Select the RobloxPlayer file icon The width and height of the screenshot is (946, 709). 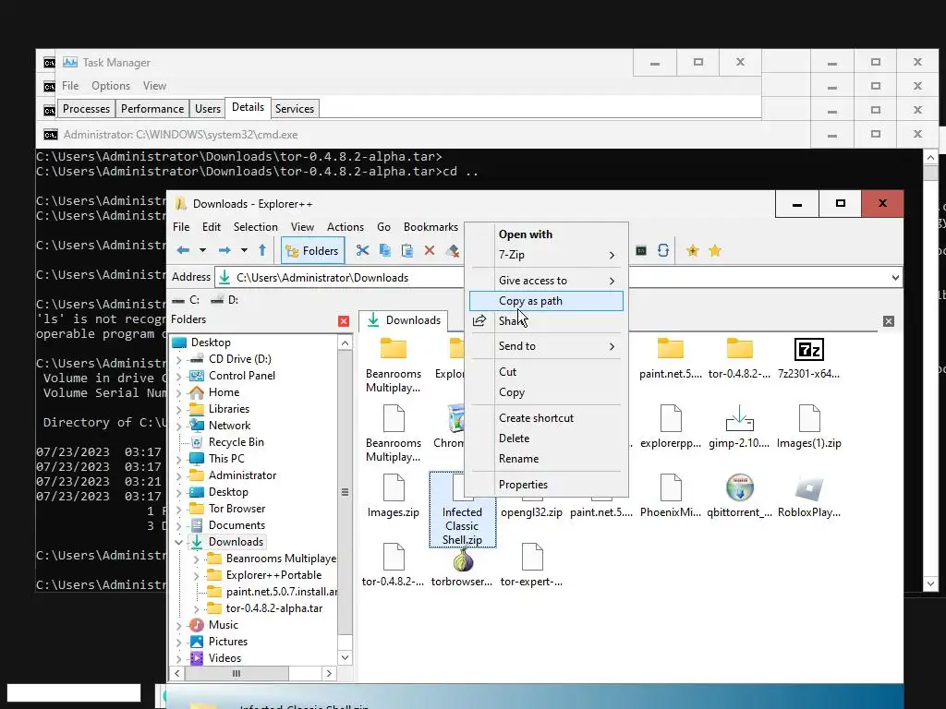point(809,497)
